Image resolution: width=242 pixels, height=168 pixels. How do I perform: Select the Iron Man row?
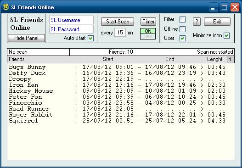117,85
